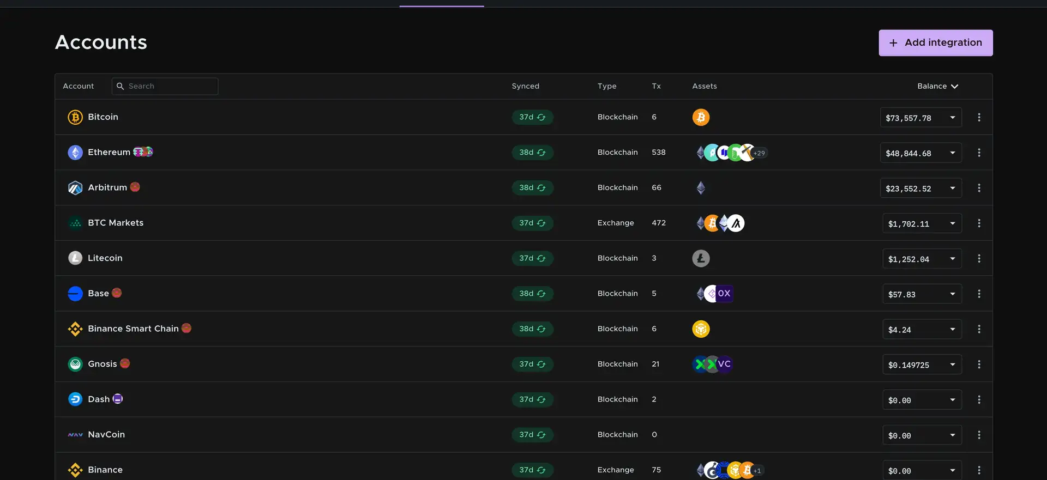Open the NavCoin account row
Viewport: 1047px width, 480px height.
point(106,435)
